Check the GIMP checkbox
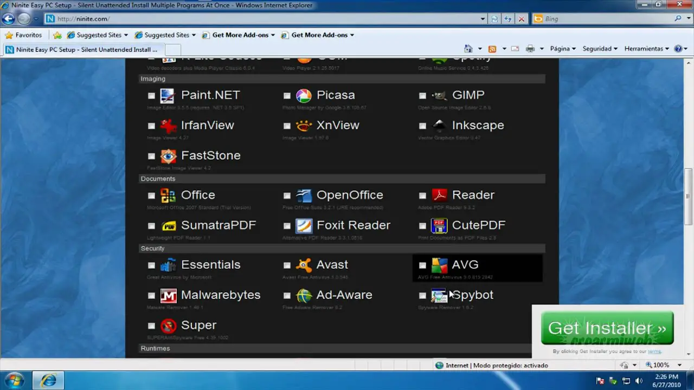Viewport: 694px width, 390px height. point(422,96)
